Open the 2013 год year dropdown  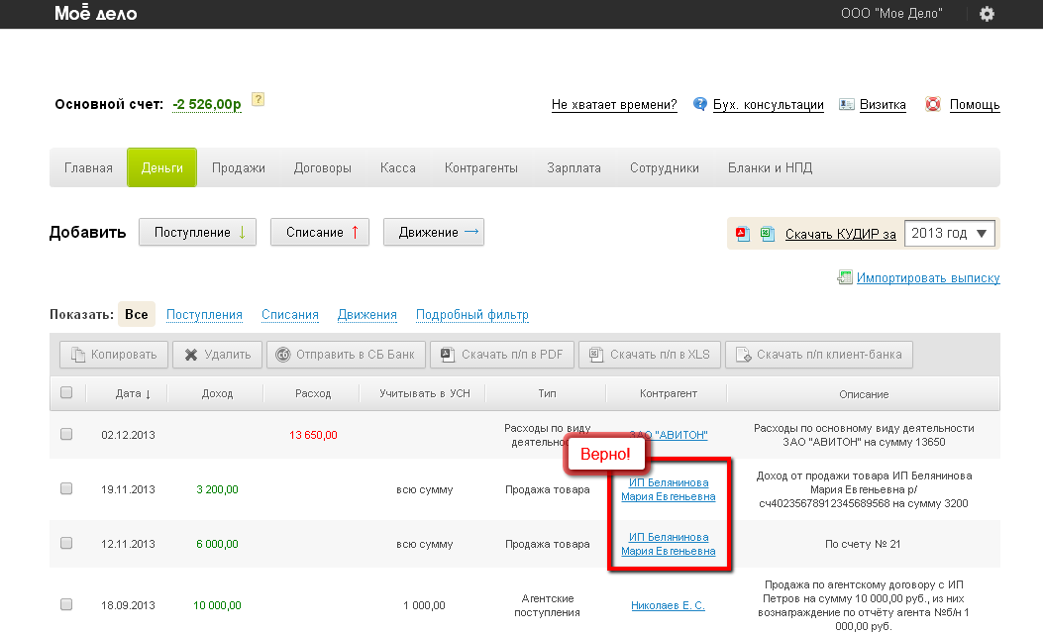(951, 233)
